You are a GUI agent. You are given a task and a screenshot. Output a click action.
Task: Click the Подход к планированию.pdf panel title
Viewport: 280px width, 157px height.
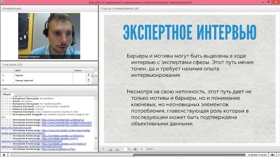tap(120, 8)
